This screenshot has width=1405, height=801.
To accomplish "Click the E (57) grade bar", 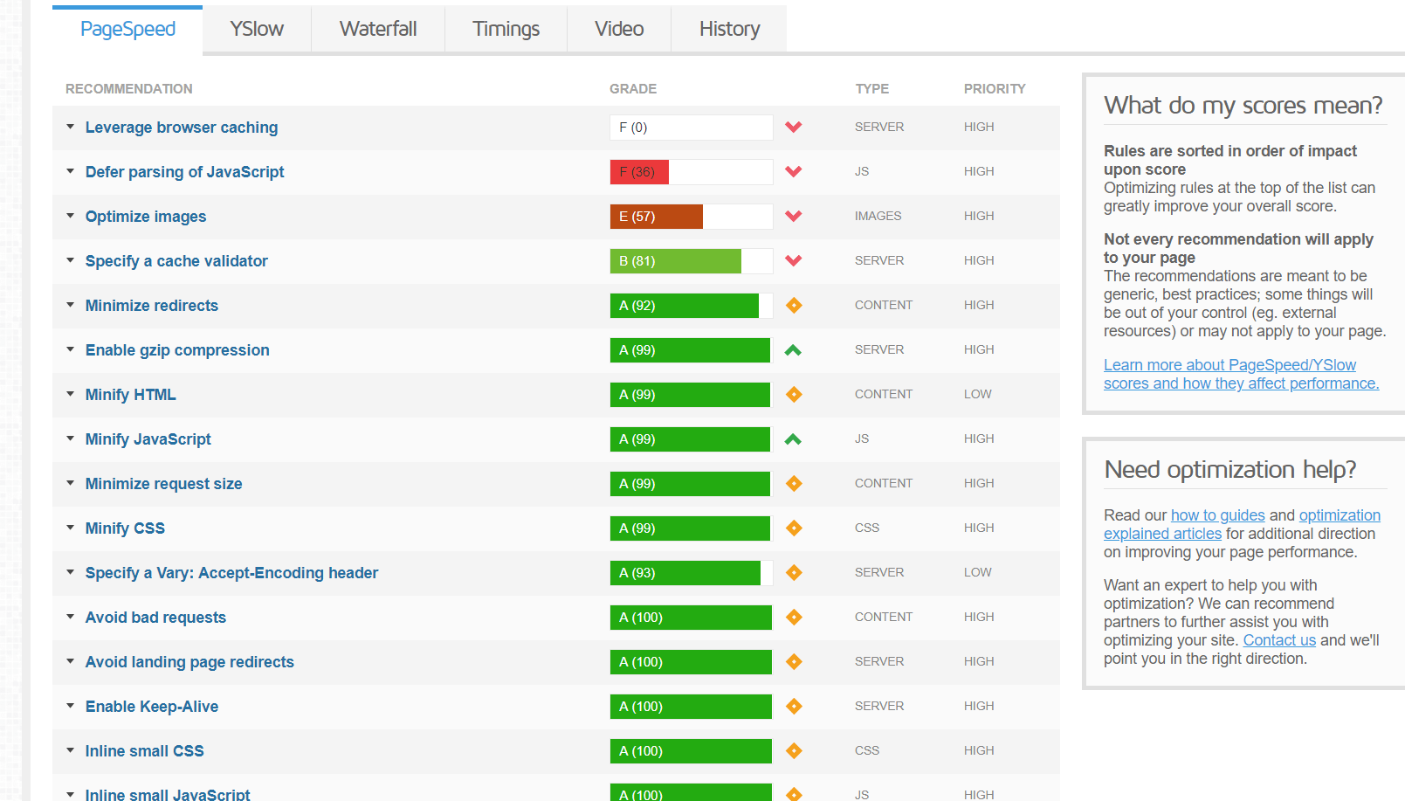I will [692, 217].
